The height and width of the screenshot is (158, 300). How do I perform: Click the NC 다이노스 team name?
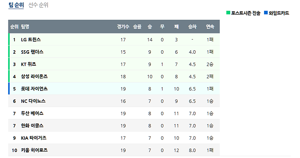click(32, 101)
